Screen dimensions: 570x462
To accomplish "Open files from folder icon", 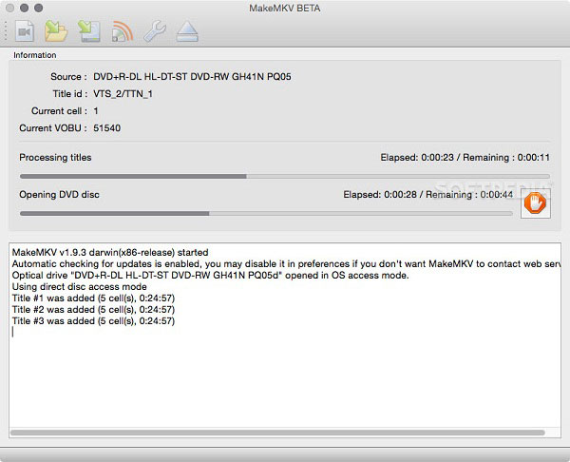I will [x=56, y=31].
